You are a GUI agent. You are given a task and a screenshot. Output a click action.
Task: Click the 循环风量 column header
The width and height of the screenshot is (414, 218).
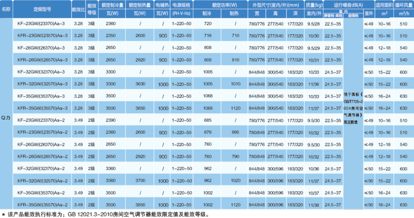tap(403, 5)
